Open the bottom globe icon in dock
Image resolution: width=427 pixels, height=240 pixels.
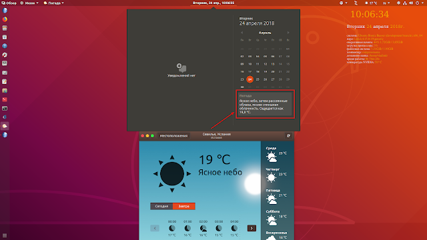click(5, 135)
